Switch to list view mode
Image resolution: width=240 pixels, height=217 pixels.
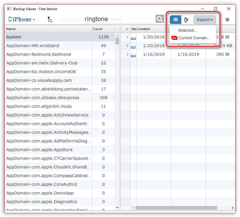[x=176, y=20]
